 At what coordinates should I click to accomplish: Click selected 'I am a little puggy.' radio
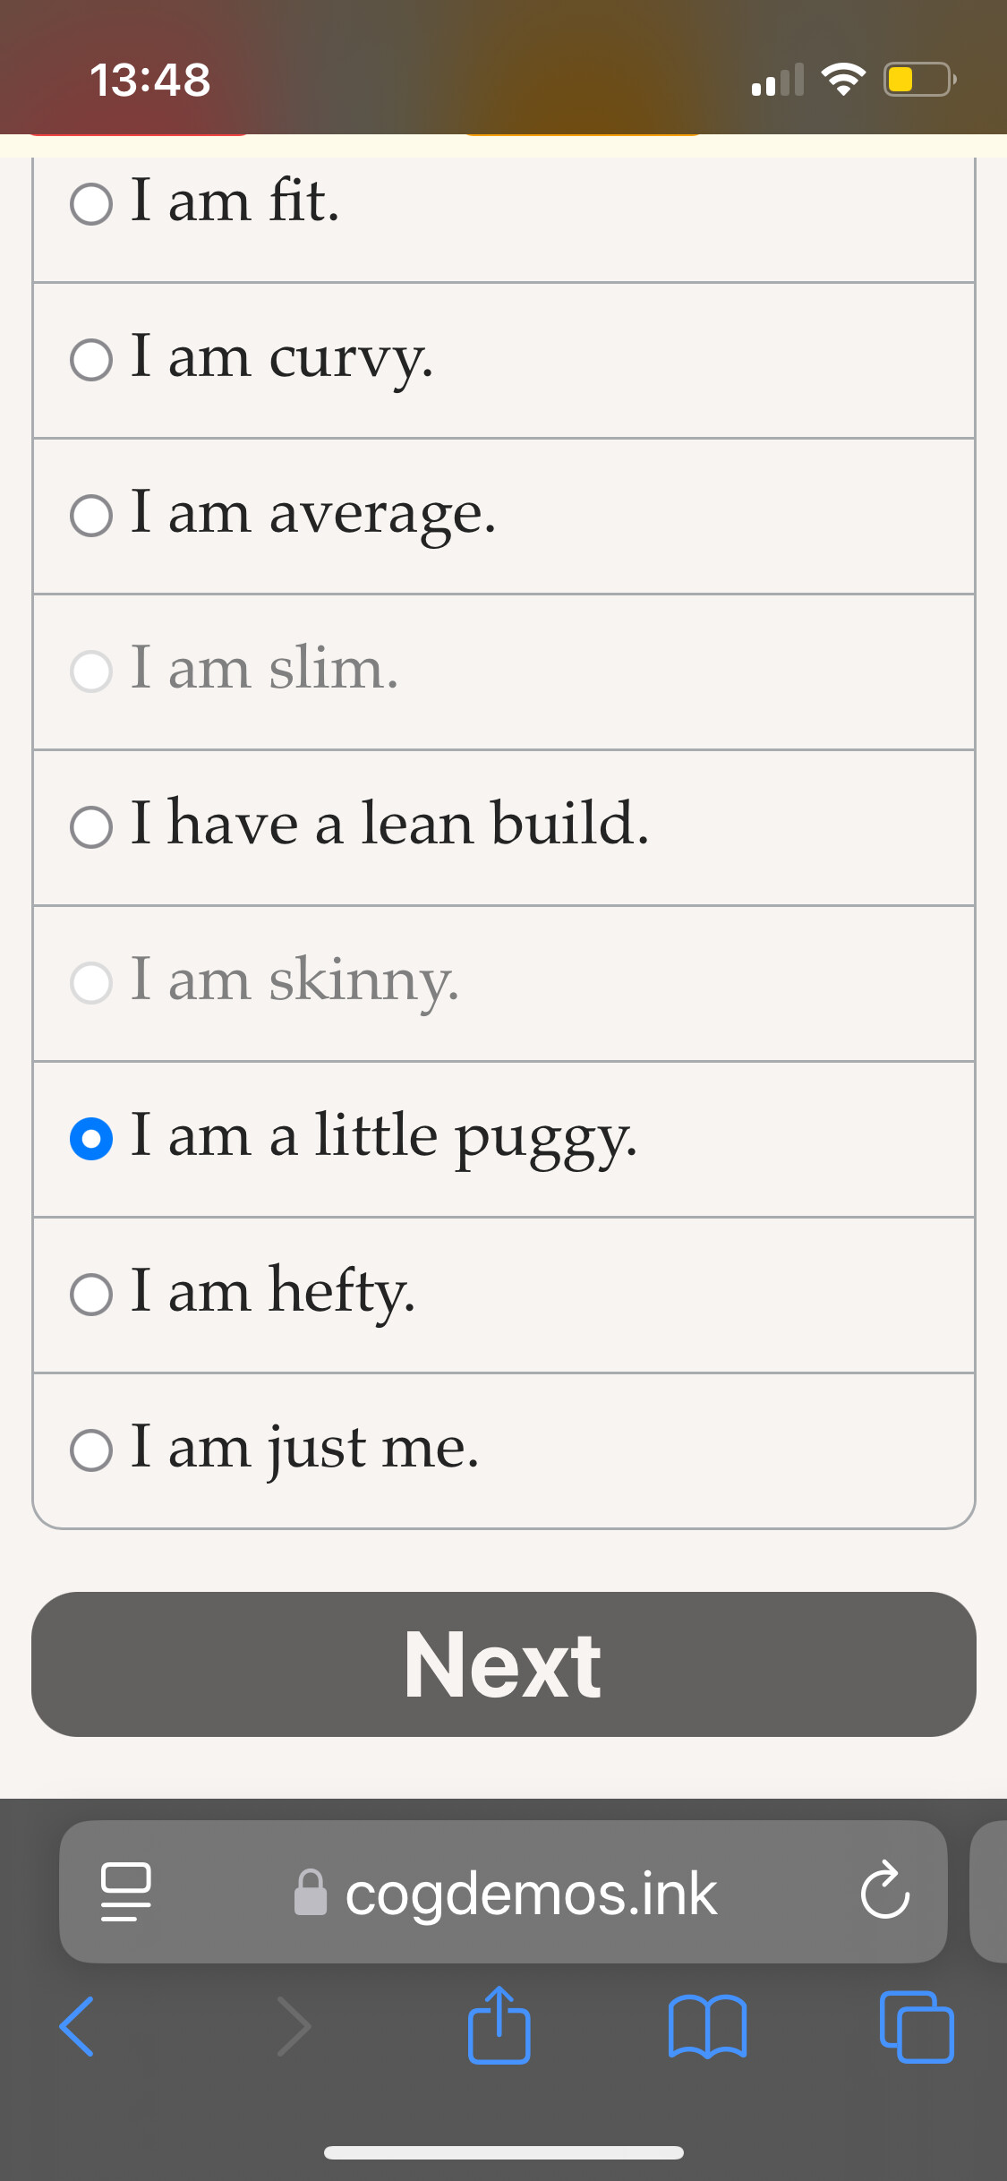coord(91,1139)
